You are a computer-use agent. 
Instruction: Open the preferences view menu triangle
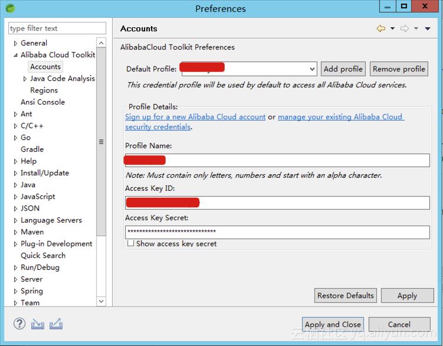[x=428, y=28]
